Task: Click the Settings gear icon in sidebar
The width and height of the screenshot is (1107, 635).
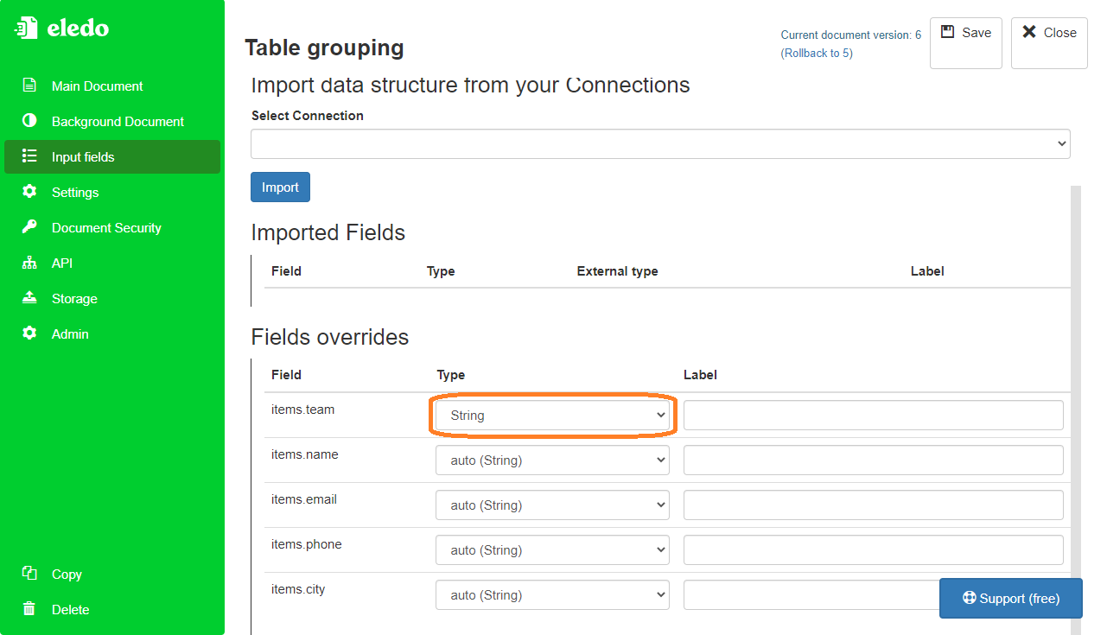Action: 31,192
